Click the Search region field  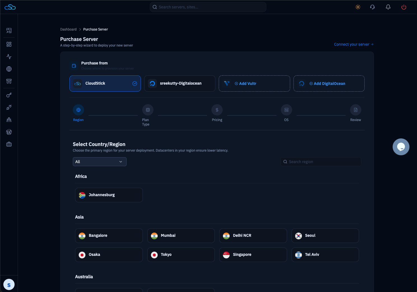point(321,162)
